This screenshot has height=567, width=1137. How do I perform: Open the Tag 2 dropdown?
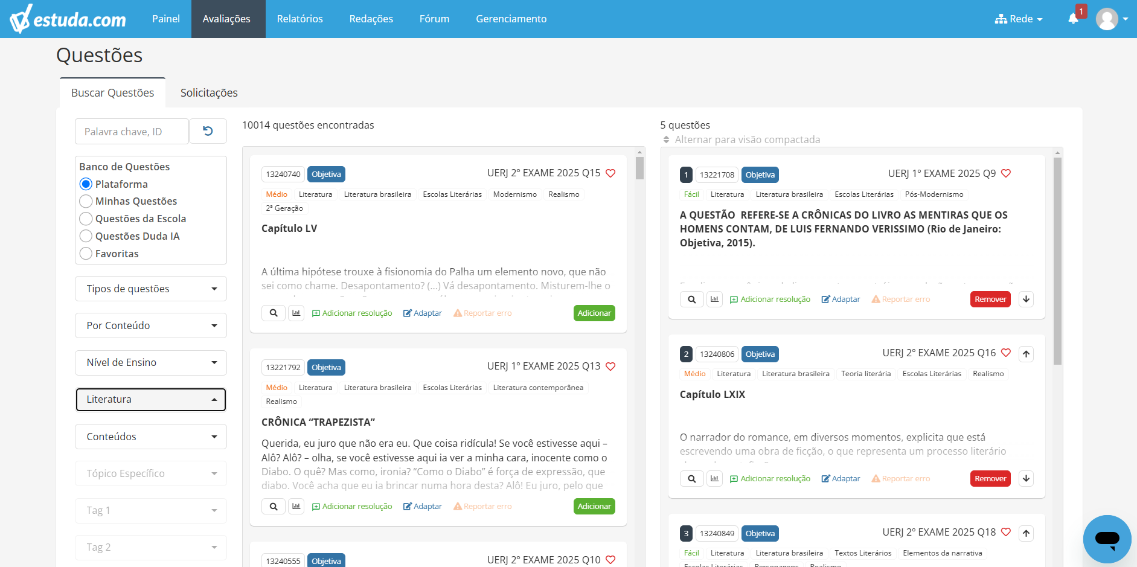(x=151, y=547)
